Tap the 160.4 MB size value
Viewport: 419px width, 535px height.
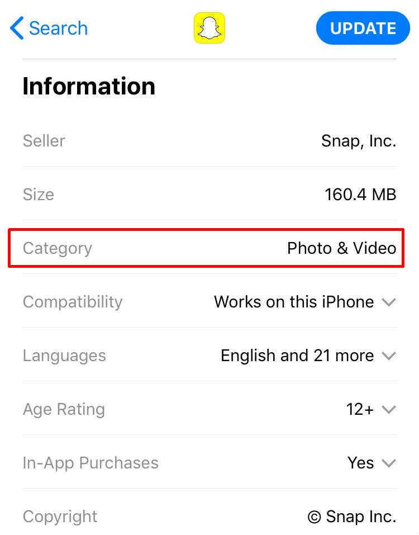click(360, 195)
